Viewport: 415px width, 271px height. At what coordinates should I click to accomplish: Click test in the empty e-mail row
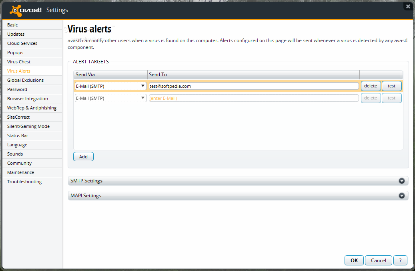392,98
